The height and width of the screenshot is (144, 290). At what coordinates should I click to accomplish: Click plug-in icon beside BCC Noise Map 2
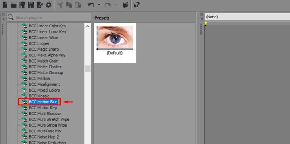click(x=24, y=137)
